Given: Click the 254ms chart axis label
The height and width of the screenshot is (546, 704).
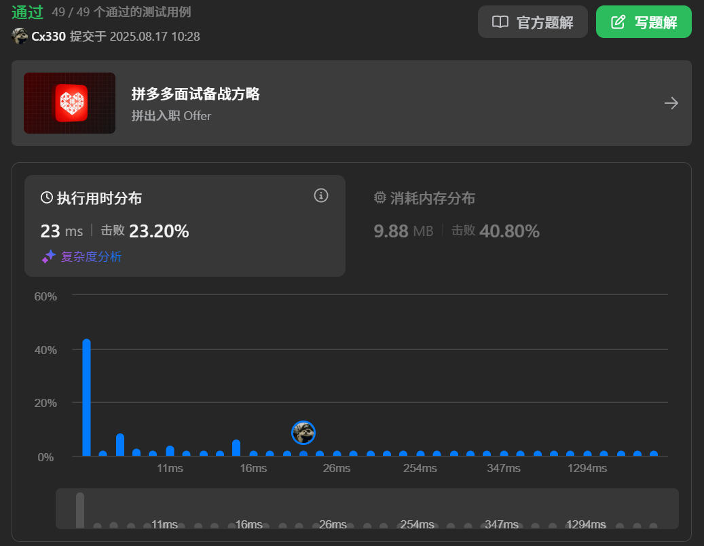Looking at the screenshot, I should click(x=420, y=469).
